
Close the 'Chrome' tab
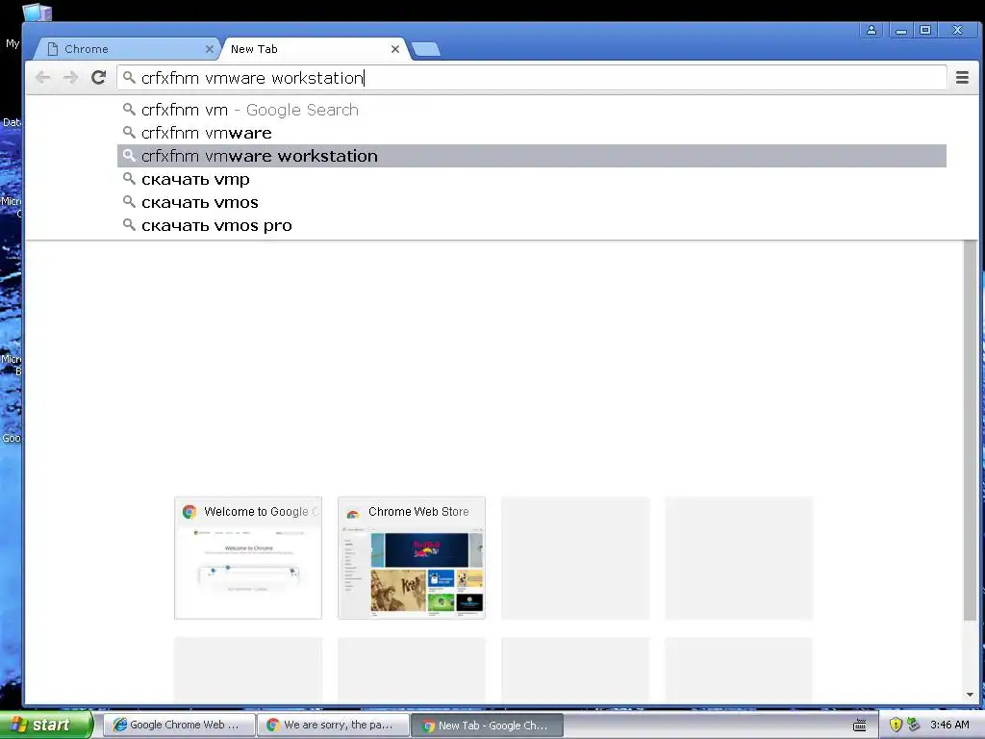pyautogui.click(x=209, y=49)
